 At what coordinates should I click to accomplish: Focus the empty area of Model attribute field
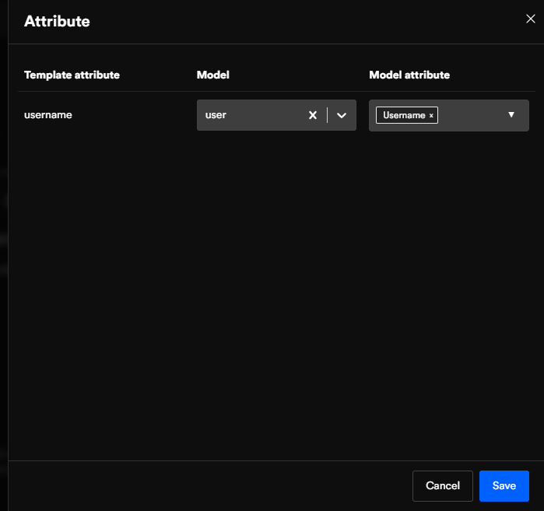click(x=471, y=115)
